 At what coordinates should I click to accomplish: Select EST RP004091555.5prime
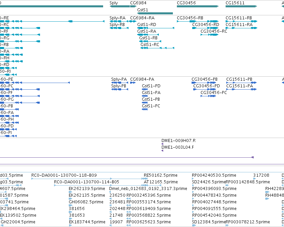point(214,209)
